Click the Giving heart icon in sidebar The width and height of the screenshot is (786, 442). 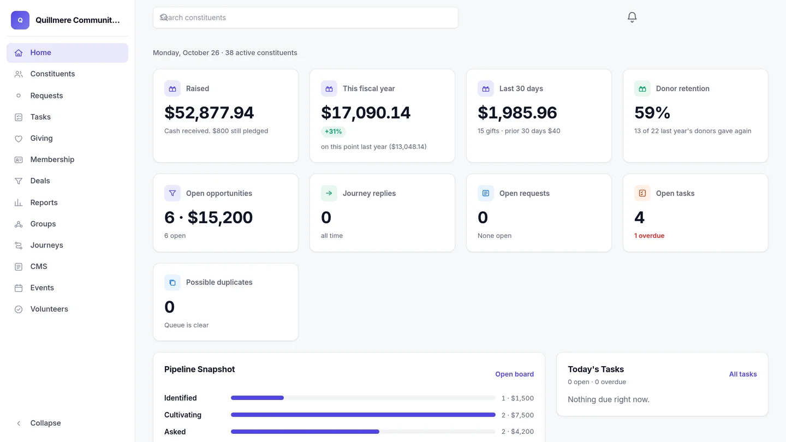pos(19,139)
